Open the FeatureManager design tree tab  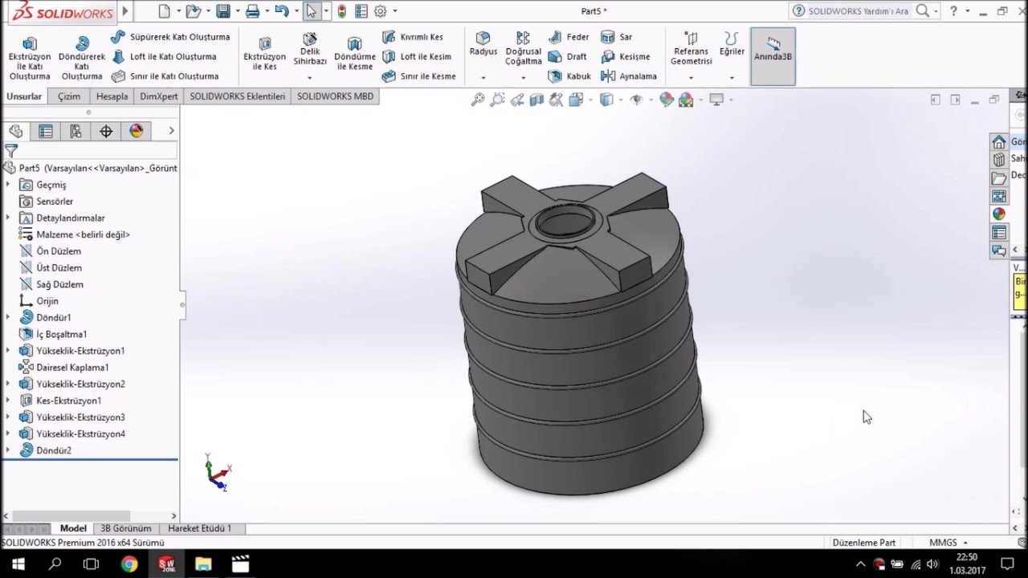coord(15,131)
